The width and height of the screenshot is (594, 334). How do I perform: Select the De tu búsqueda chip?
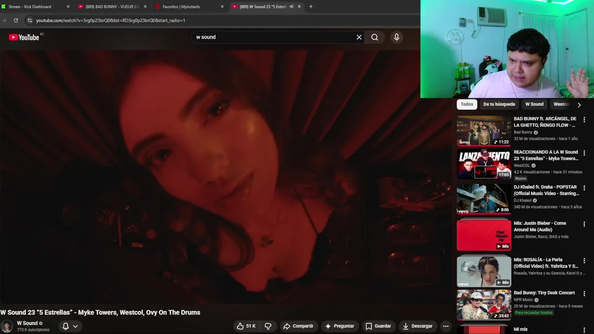(499, 104)
